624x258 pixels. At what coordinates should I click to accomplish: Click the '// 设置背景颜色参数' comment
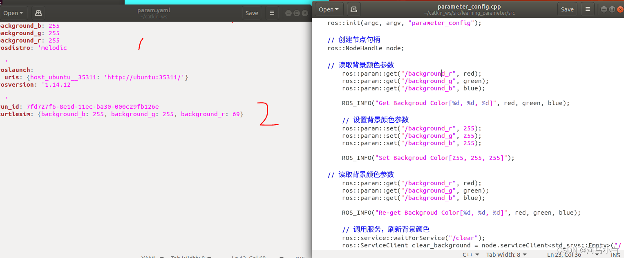point(375,120)
